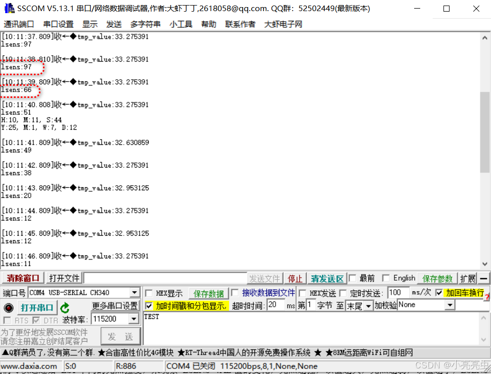The image size is (491, 374).
Task: Click receive area scroll down arrow
Action: 485,264
